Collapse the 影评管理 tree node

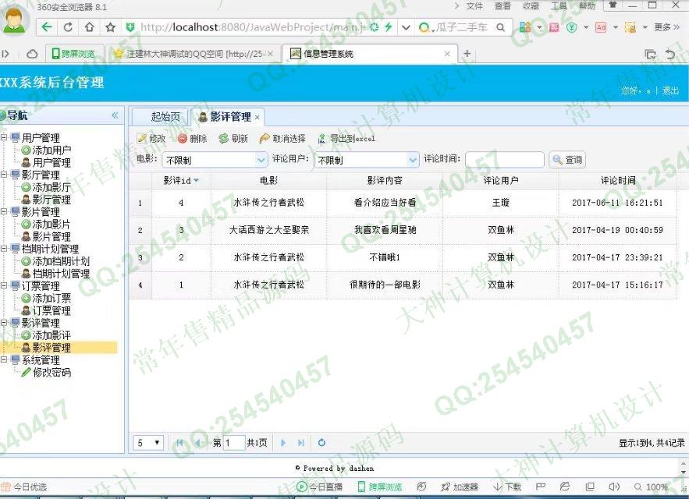tap(4, 323)
